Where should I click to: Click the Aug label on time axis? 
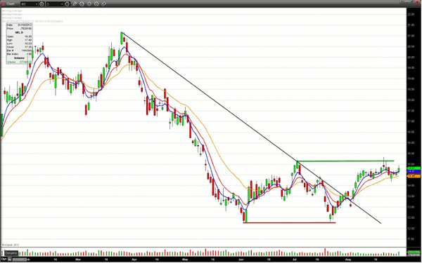pyautogui.click(x=348, y=259)
